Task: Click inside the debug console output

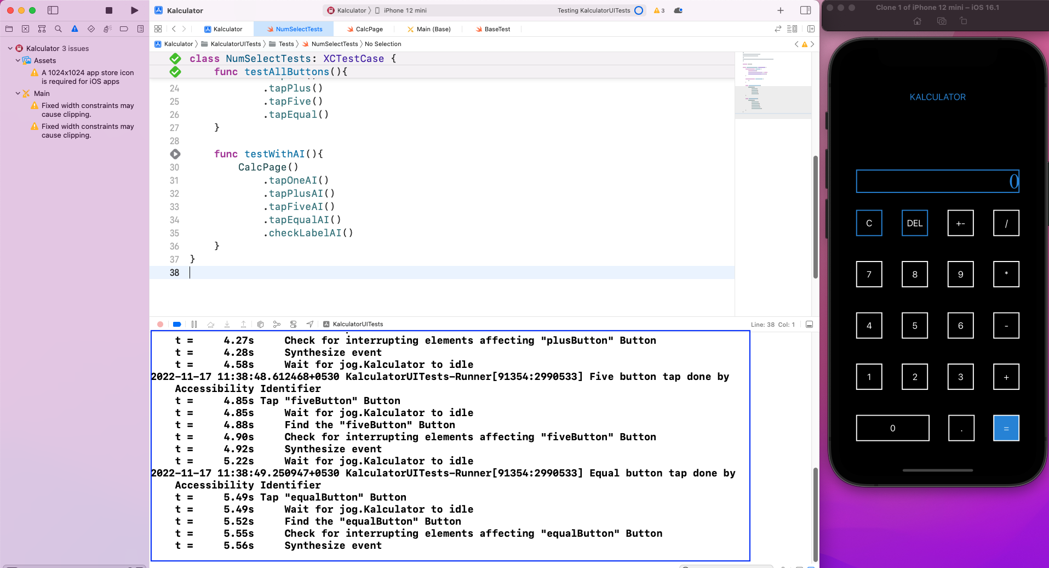Action: tap(450, 446)
